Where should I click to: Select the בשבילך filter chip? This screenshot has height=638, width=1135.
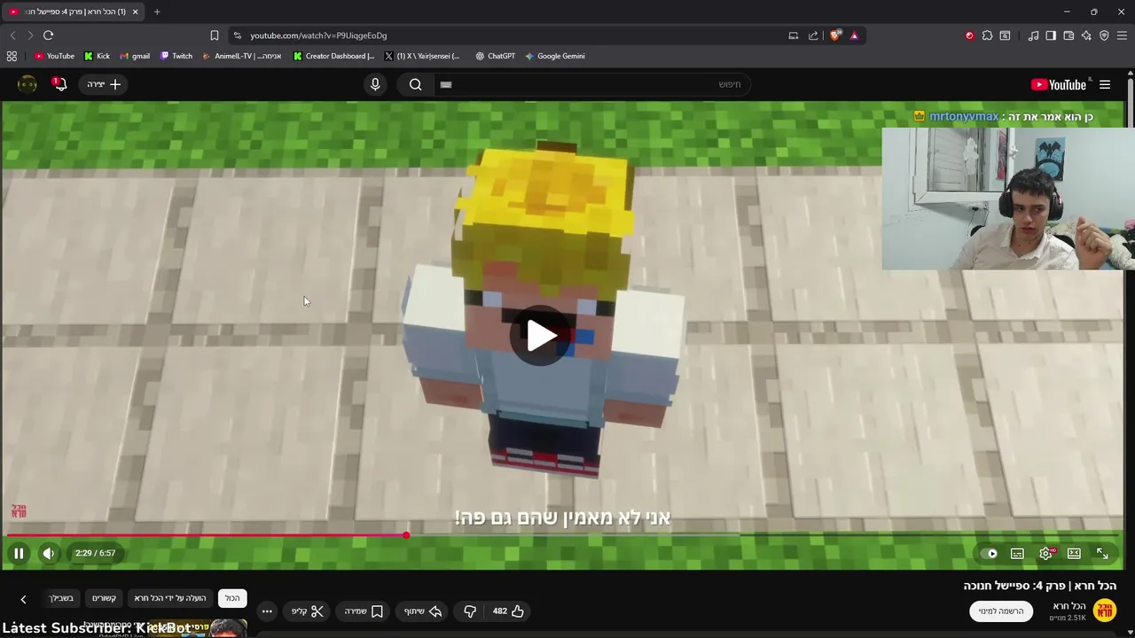point(61,598)
